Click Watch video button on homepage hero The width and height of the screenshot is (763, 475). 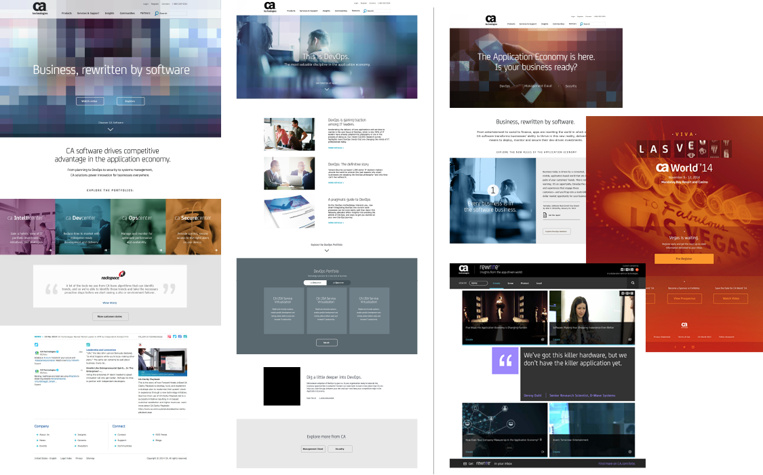[90, 101]
